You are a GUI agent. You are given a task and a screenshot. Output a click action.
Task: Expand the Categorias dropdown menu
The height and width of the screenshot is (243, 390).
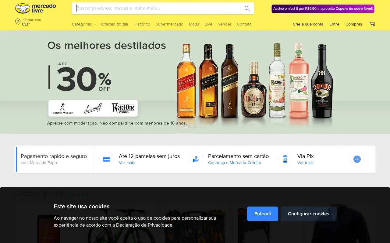click(x=84, y=24)
